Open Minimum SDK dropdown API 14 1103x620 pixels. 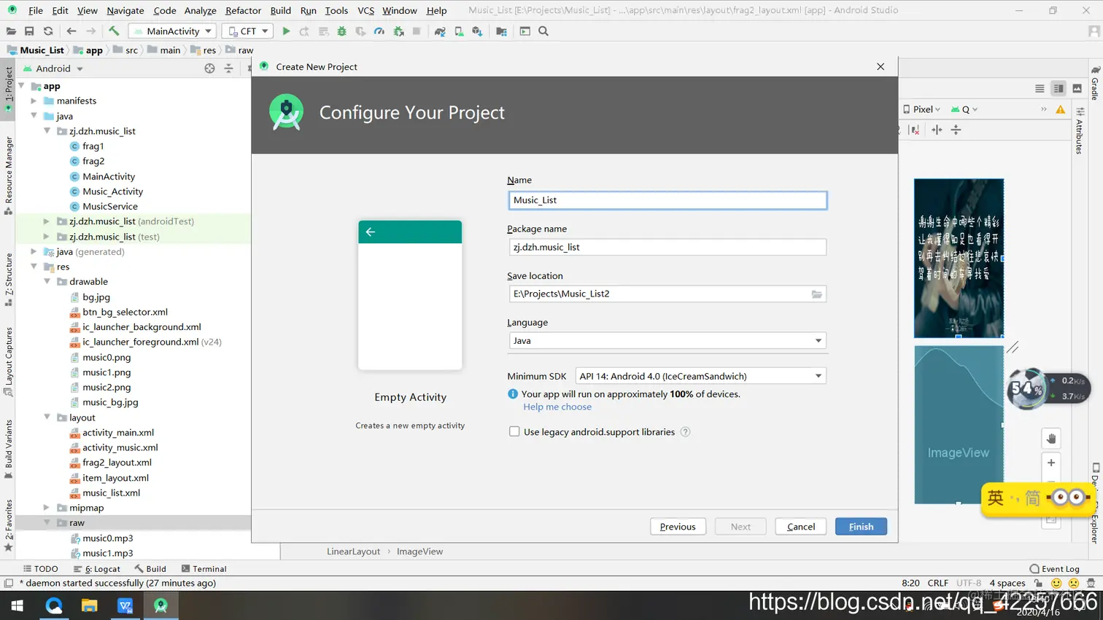pos(701,376)
